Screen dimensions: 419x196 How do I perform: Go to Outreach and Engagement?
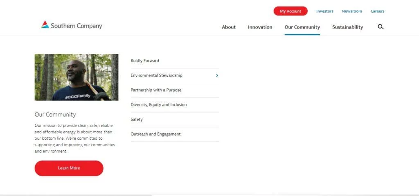(x=155, y=134)
